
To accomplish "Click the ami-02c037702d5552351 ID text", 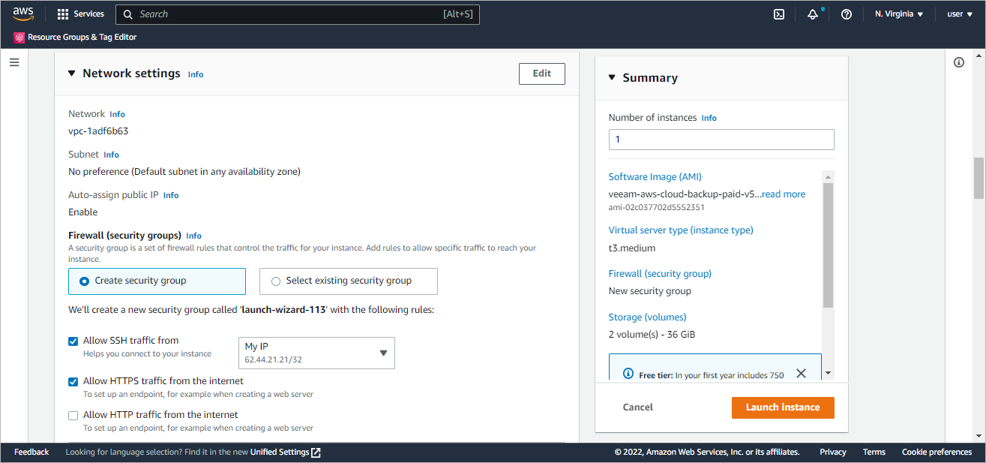I will [656, 208].
